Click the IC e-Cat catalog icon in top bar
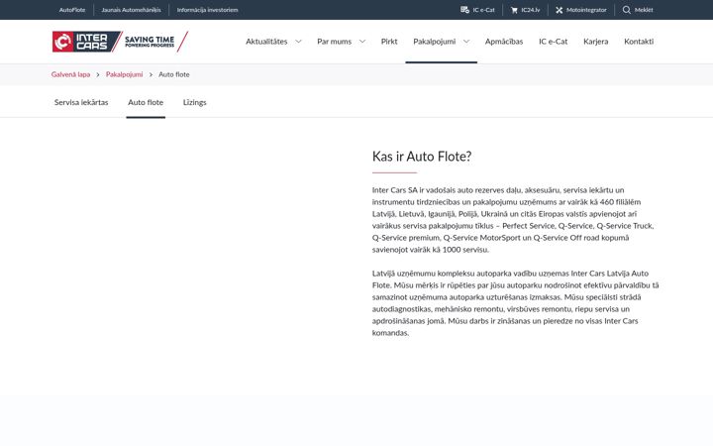 (464, 10)
